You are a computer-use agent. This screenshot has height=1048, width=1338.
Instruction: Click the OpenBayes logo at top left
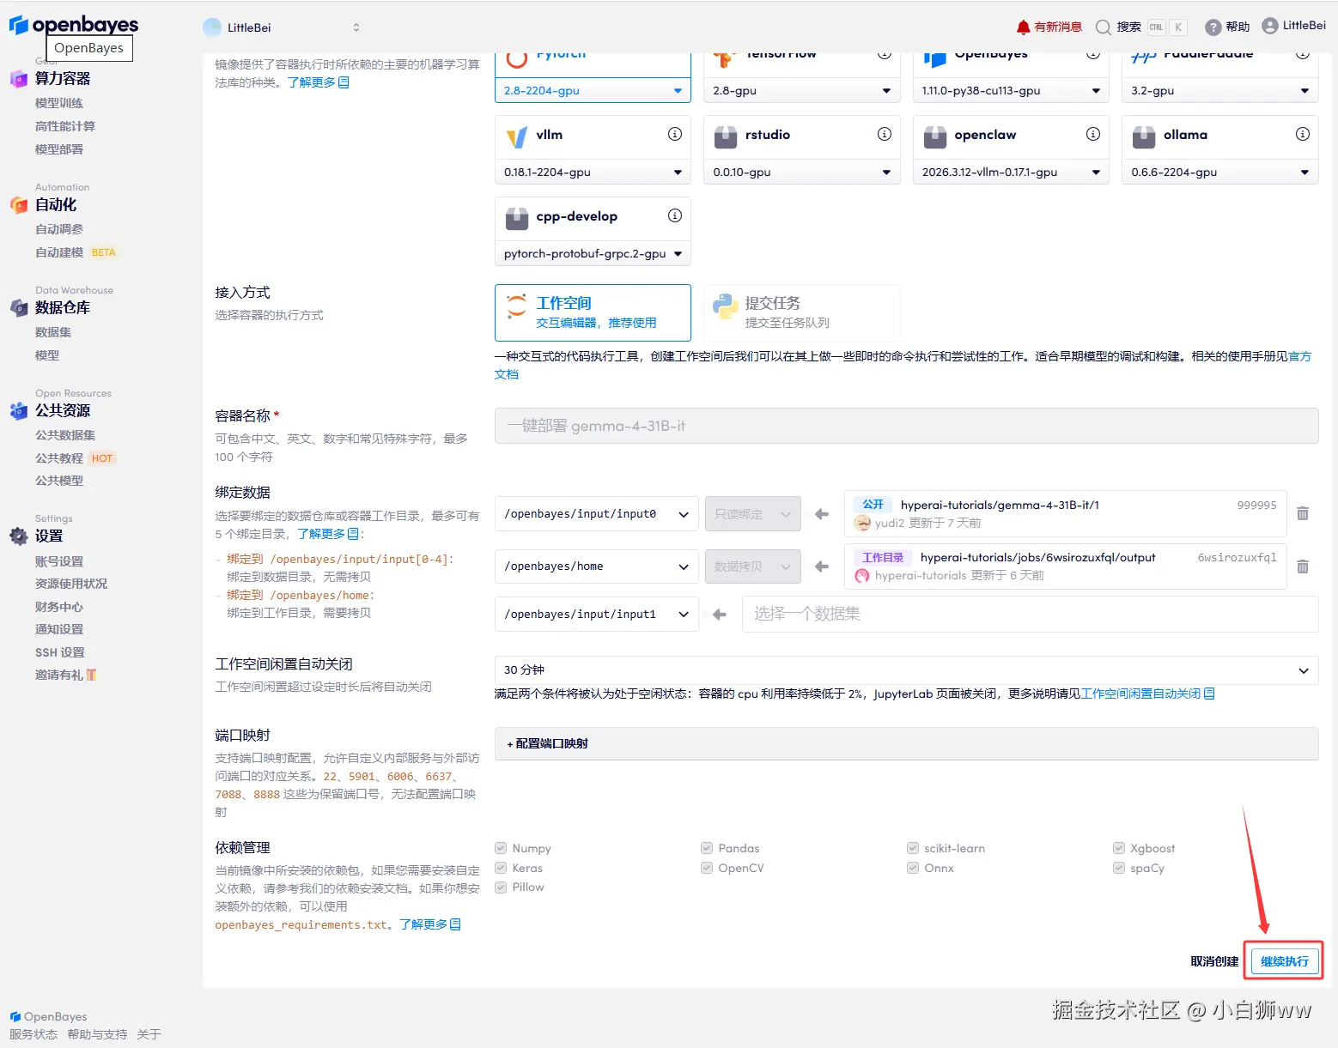(x=74, y=25)
